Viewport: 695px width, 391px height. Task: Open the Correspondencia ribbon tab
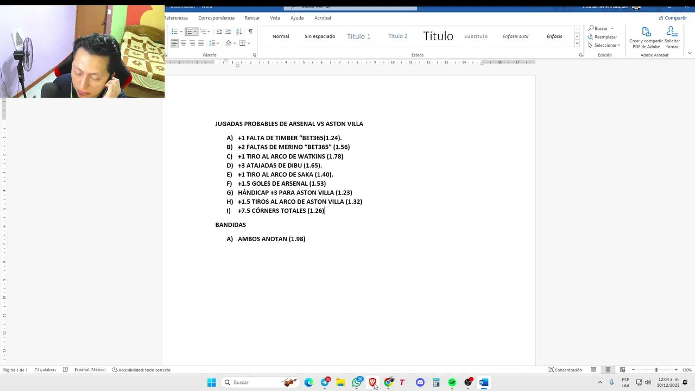tap(216, 18)
